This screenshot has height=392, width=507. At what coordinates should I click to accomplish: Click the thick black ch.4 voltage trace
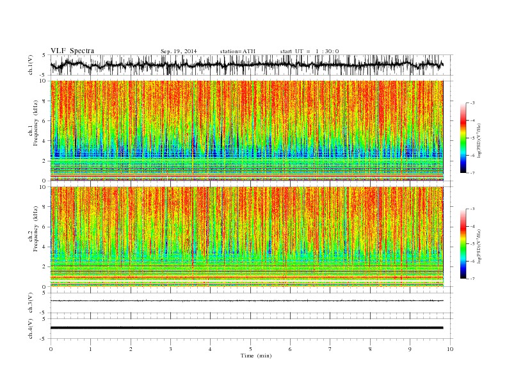click(x=246, y=328)
